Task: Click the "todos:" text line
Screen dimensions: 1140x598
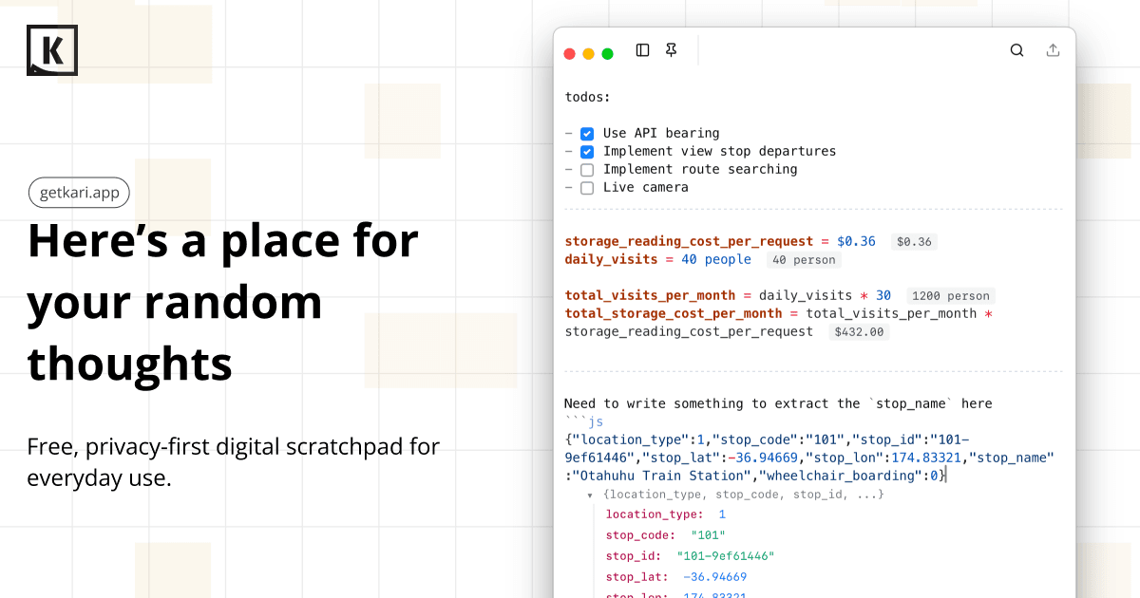Action: [x=588, y=97]
